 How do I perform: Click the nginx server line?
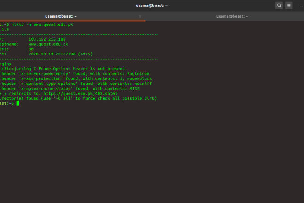tap(6, 64)
